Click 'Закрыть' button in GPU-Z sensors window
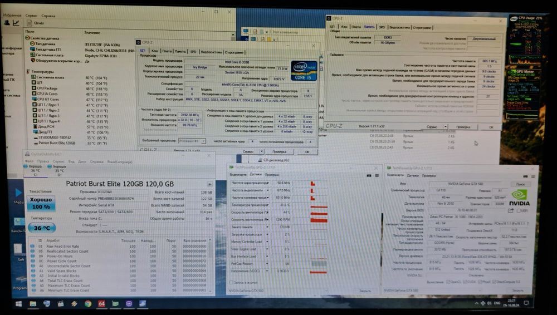Viewport: 557px width, 315px height. point(365,291)
